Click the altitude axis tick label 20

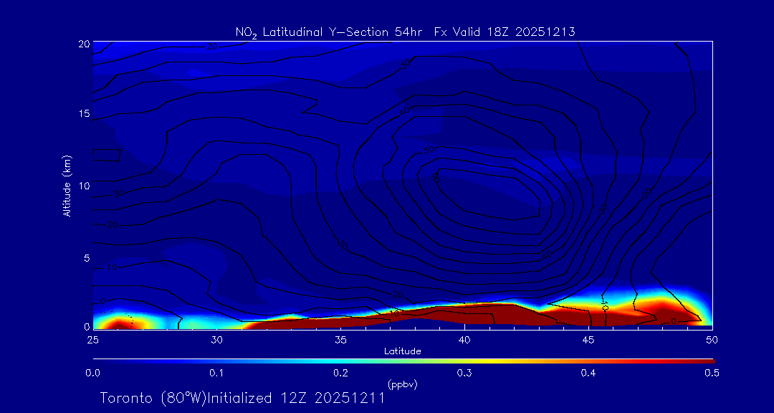coord(85,44)
